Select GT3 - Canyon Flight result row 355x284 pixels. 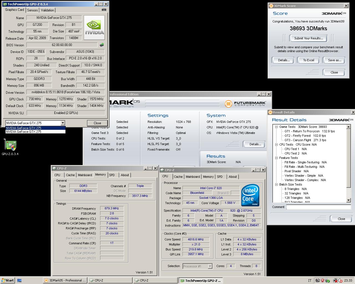(305, 140)
